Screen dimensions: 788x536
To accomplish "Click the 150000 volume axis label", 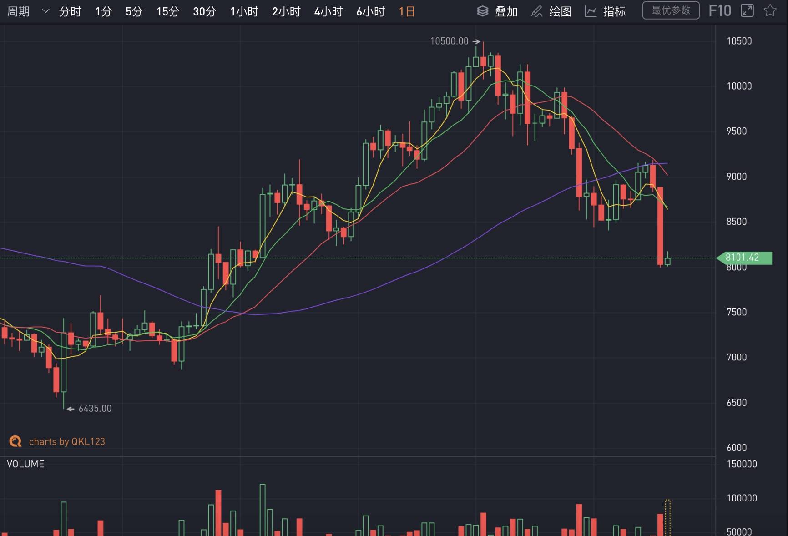I will pos(742,464).
